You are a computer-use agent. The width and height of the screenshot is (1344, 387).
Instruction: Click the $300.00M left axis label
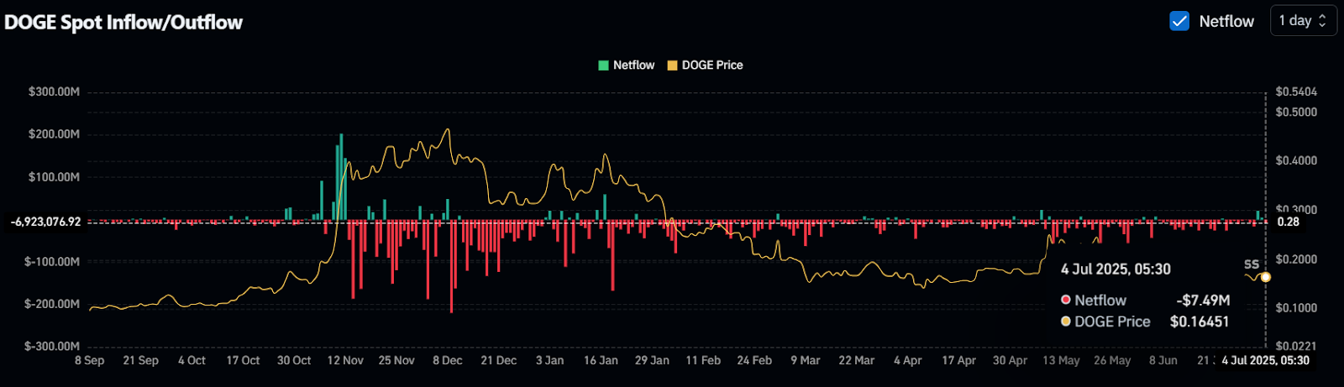pos(54,92)
